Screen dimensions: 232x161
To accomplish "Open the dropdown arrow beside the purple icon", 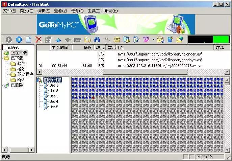I will coord(153,40).
